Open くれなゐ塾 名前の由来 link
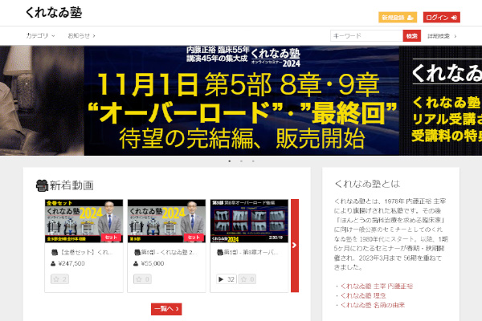Screen dimensions: 482x321 372,305
